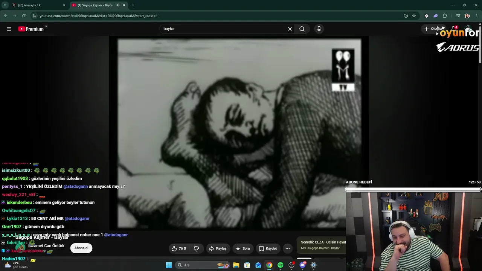Open the Windows Start menu
The width and height of the screenshot is (482, 271).
(x=169, y=265)
